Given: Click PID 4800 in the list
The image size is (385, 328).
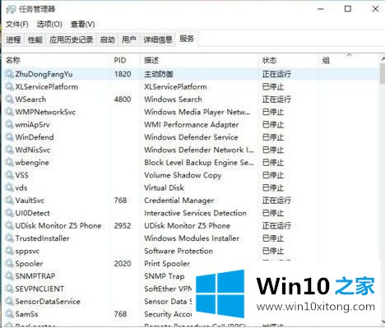Looking at the screenshot, I should tap(123, 99).
